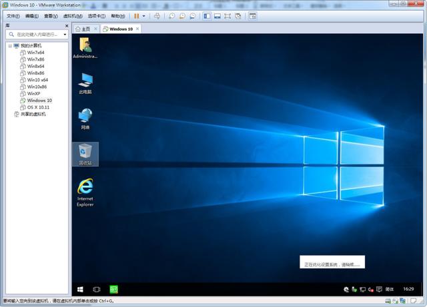The width and height of the screenshot is (427, 307).
Task: Select the Win8x86 virtual machine
Action: coord(35,73)
